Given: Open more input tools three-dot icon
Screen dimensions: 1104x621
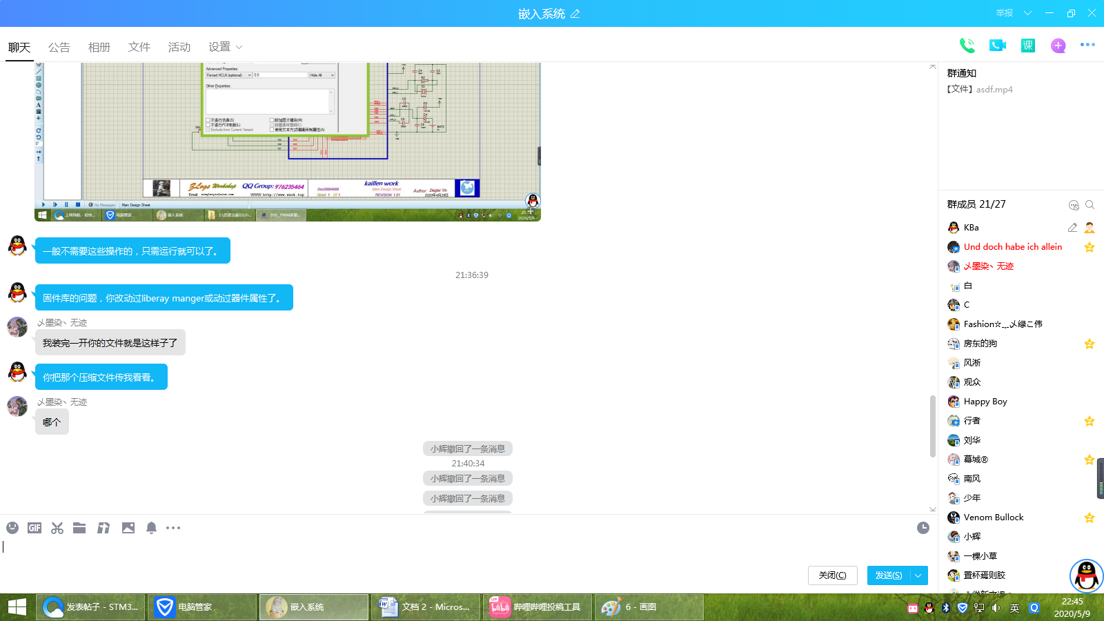Looking at the screenshot, I should tap(173, 528).
